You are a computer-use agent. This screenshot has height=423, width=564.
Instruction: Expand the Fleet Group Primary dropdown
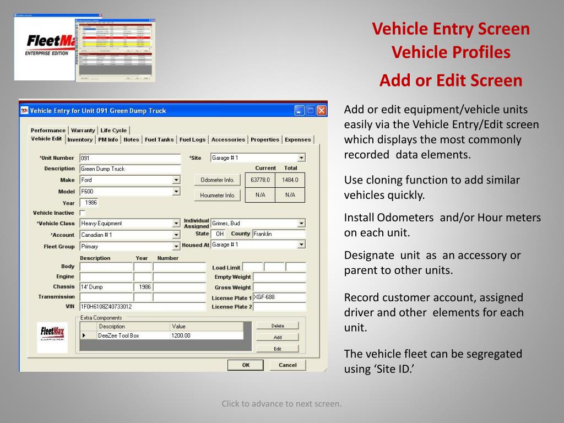[x=176, y=246]
